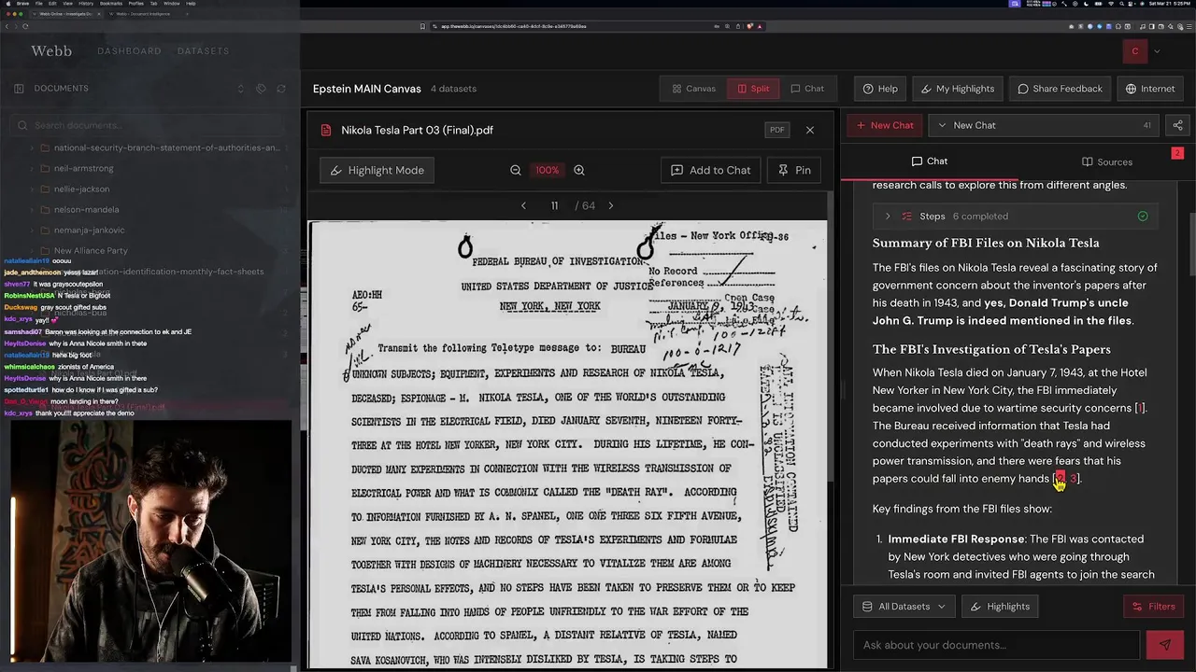1196x672 pixels.
Task: Collapse the Documents sidebar panel icon
Action: click(19, 89)
